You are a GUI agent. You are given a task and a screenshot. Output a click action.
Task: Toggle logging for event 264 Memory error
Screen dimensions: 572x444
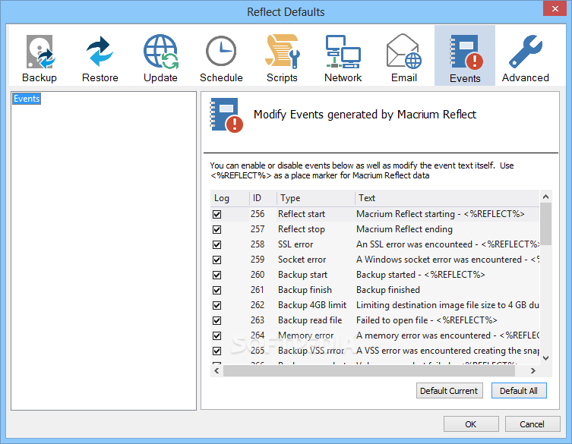click(217, 335)
